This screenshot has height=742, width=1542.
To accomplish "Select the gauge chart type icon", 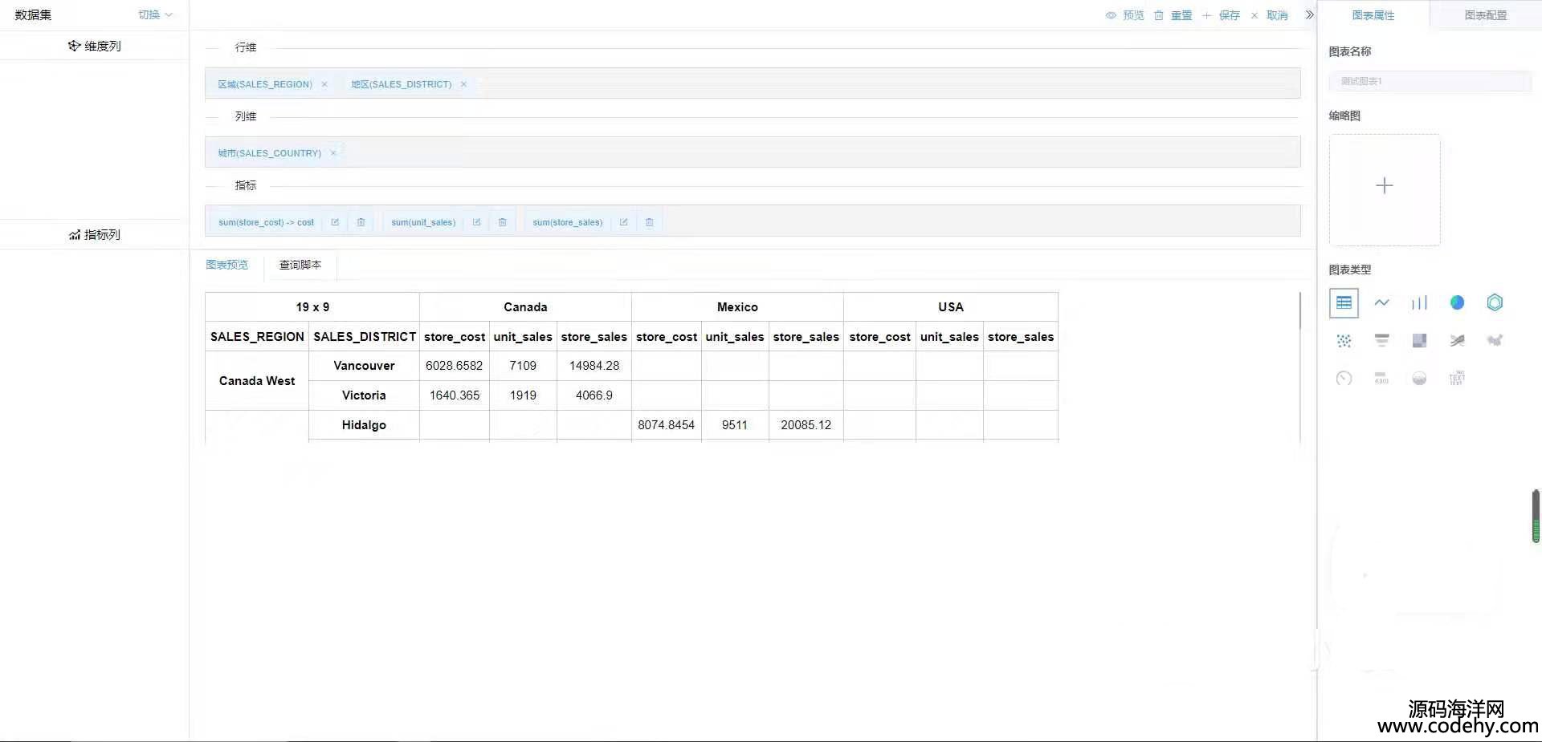I will 1344,379.
